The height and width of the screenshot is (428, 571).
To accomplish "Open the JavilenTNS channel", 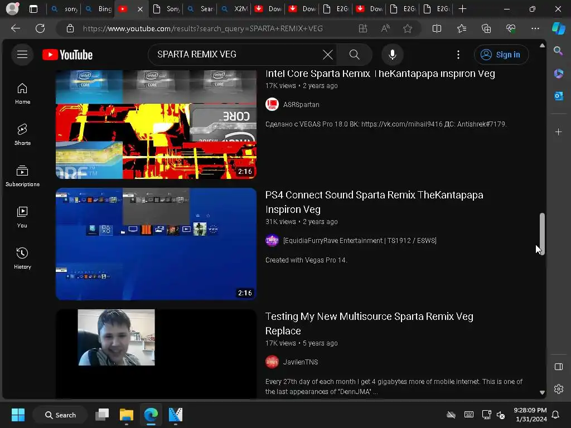I will tap(301, 362).
